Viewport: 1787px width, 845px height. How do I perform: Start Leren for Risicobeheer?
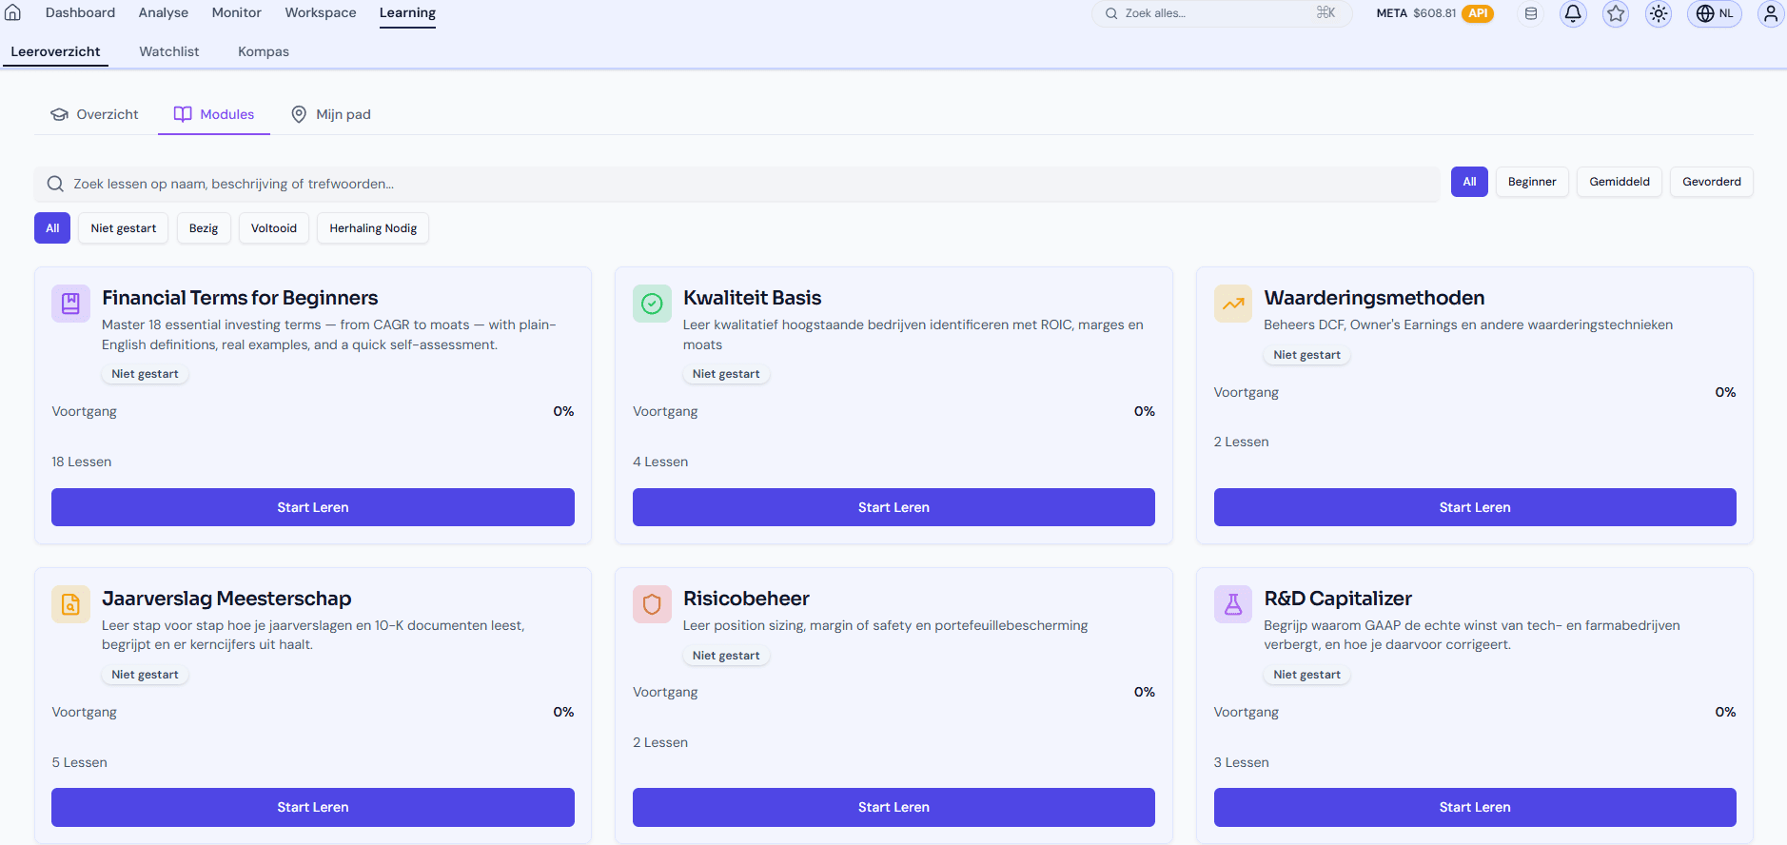tap(893, 807)
